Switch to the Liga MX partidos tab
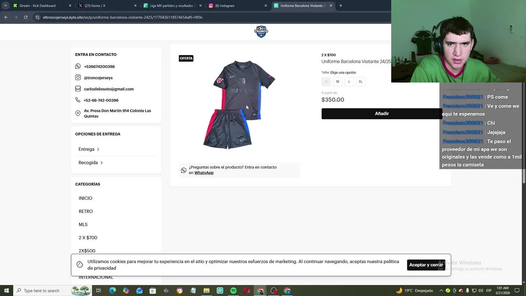 (172, 6)
